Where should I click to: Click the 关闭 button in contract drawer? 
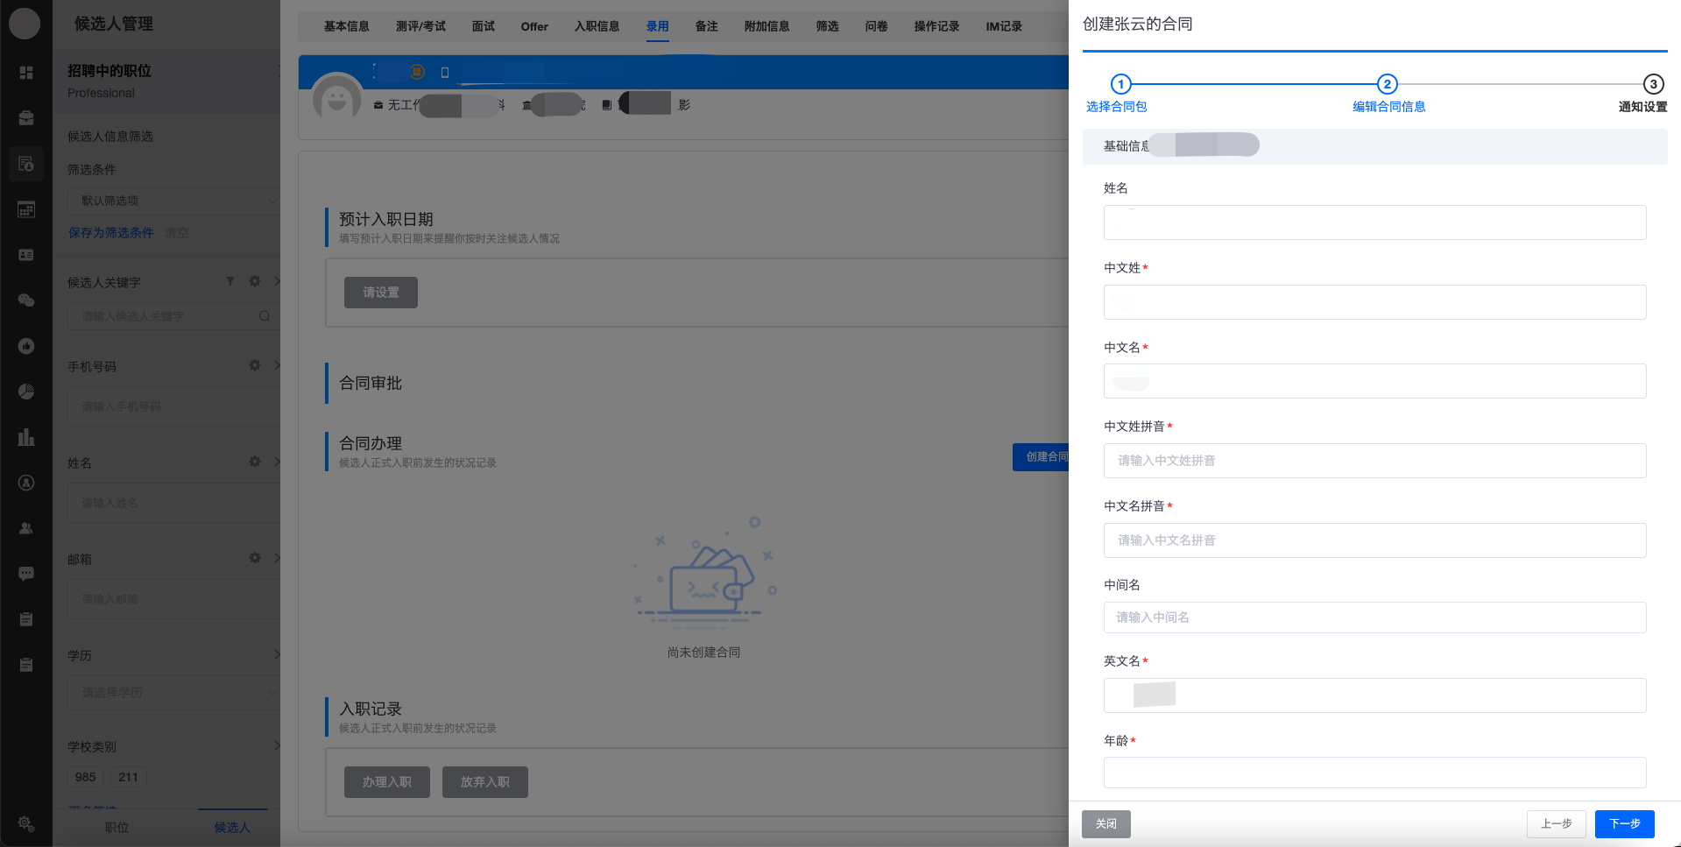point(1106,824)
